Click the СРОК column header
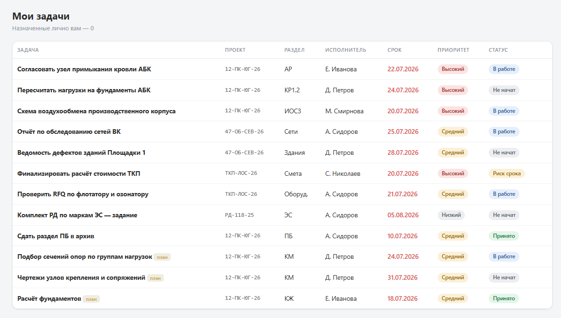 [x=394, y=50]
